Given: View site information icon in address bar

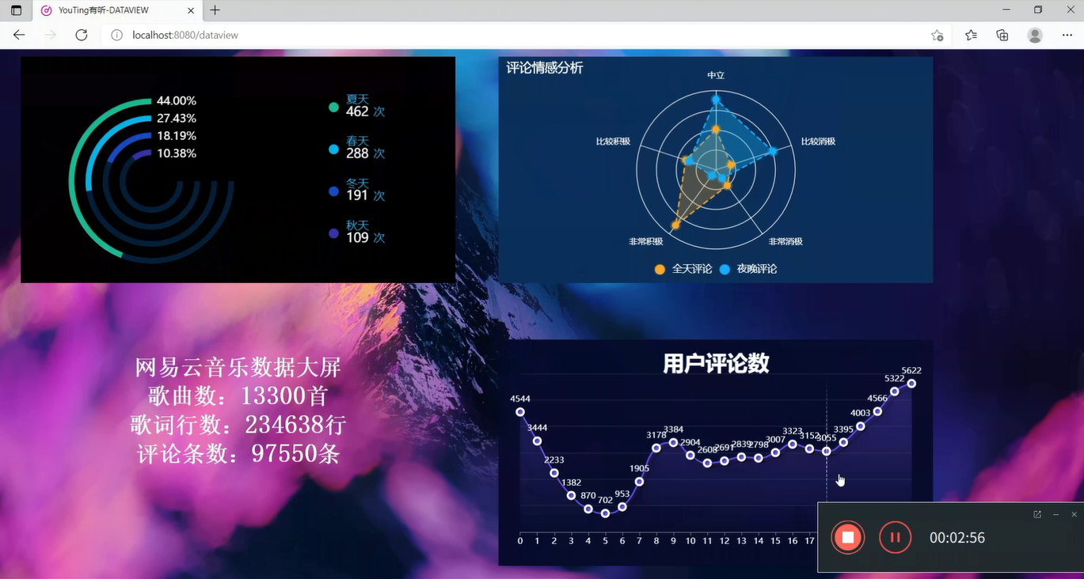Looking at the screenshot, I should [116, 35].
